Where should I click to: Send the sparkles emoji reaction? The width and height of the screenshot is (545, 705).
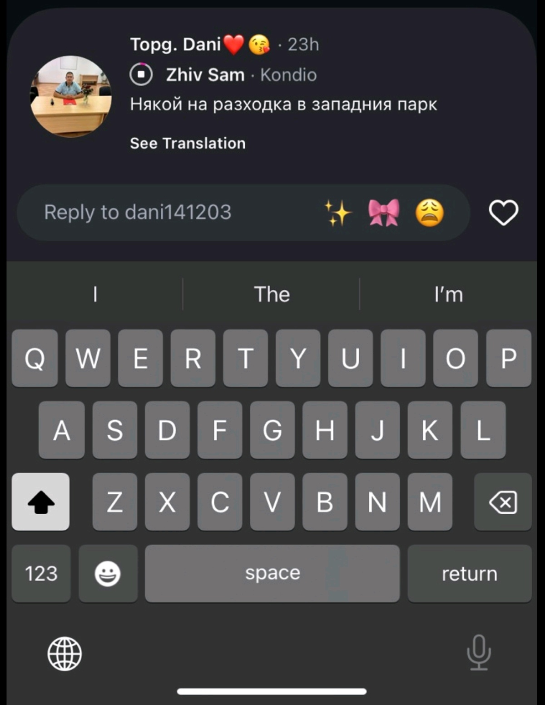338,213
